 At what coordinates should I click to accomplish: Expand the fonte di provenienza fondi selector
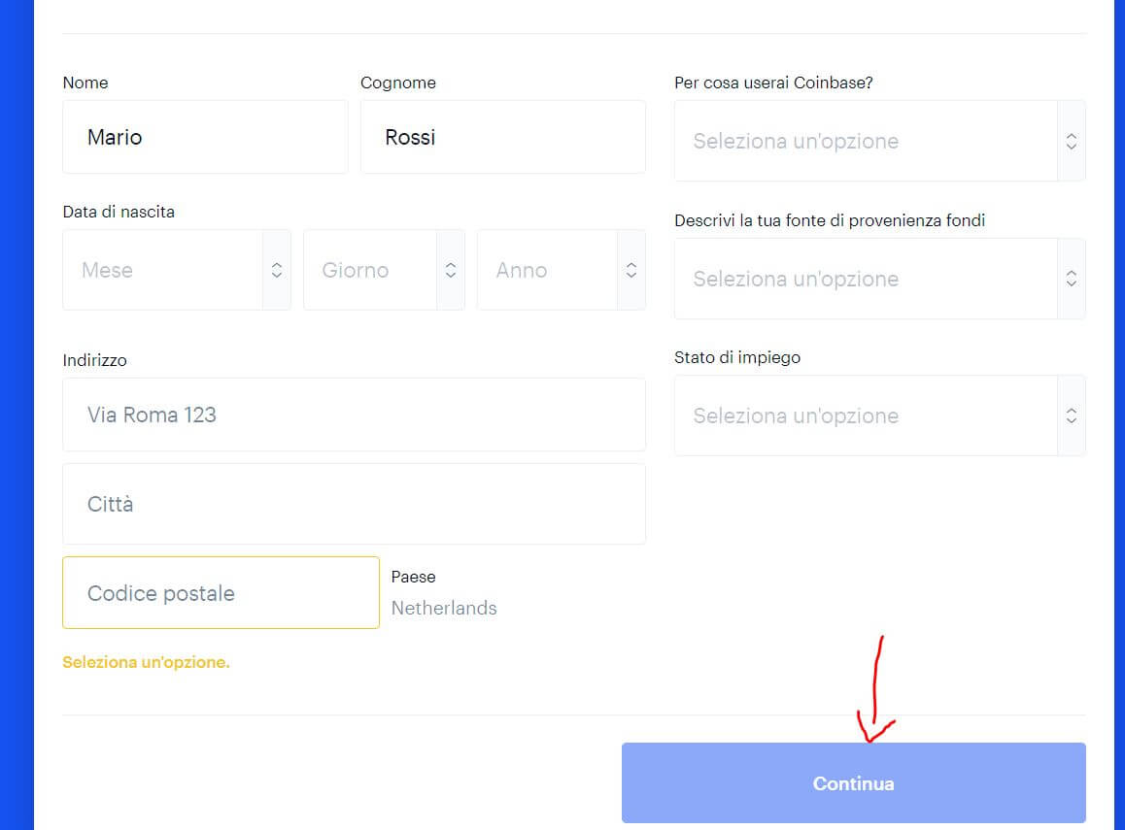[x=879, y=279]
